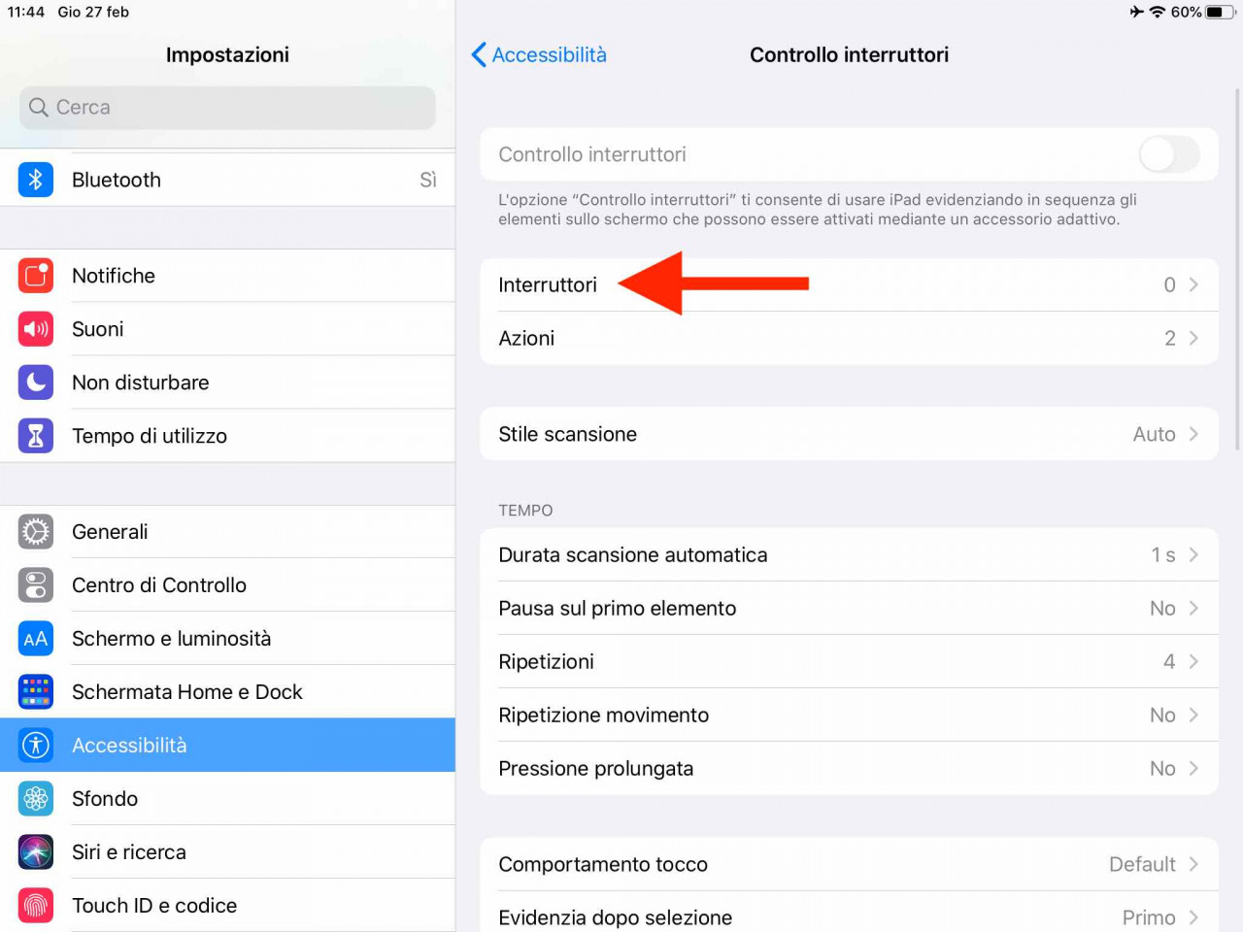This screenshot has height=932, width=1243.
Task: Tap the Bluetooth icon in sidebar
Action: 36,180
